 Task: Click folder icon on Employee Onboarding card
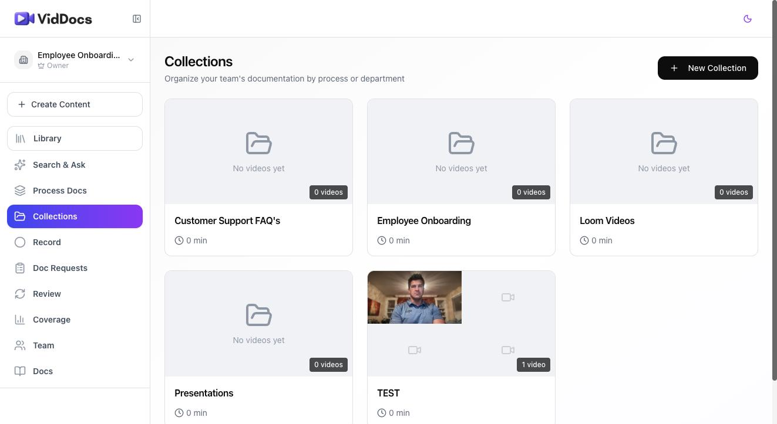(x=461, y=143)
